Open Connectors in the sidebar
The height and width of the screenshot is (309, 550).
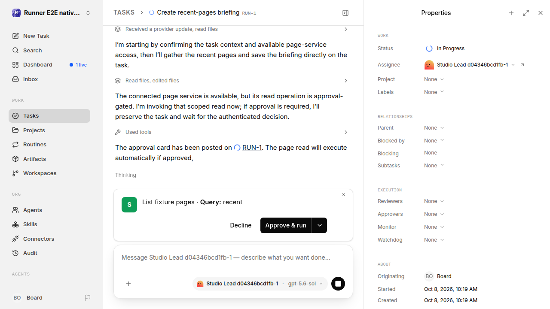click(x=49, y=239)
